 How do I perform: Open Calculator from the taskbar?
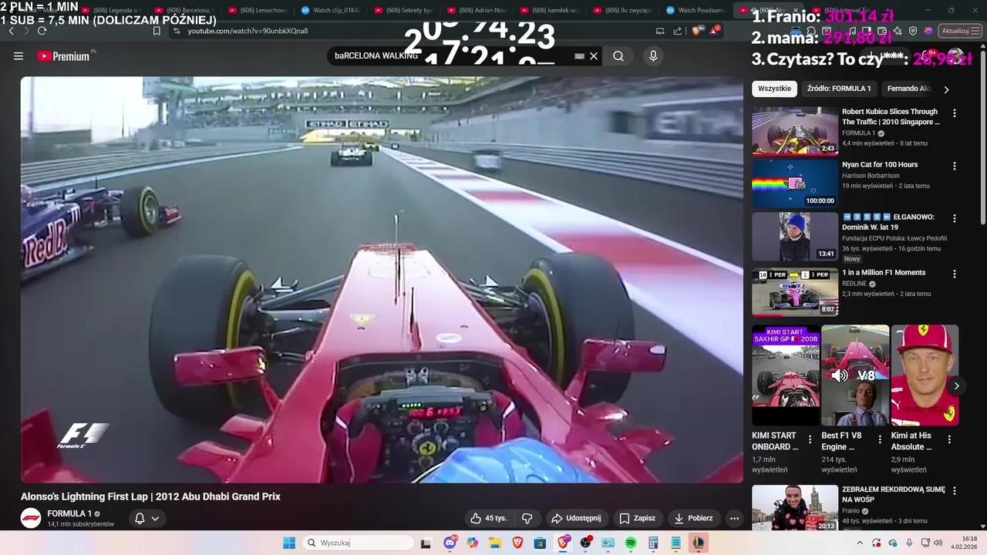click(x=653, y=543)
